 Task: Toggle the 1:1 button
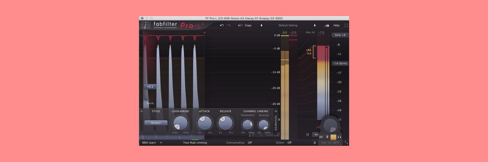point(333,137)
